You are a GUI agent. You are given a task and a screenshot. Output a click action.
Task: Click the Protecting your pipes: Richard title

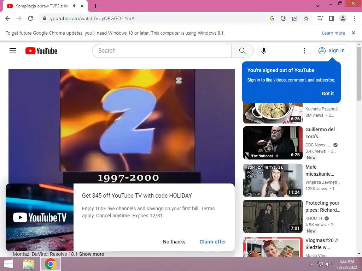coord(323,206)
